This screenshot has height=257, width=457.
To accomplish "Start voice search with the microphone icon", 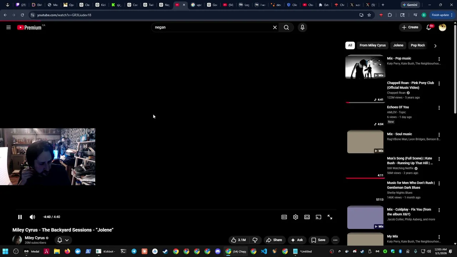I will tap(302, 27).
